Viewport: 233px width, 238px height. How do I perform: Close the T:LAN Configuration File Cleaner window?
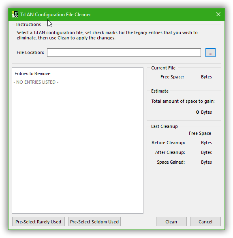218,15
